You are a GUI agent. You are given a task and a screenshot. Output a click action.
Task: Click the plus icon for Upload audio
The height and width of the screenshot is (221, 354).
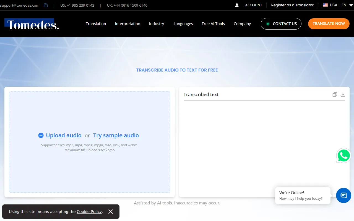(x=41, y=135)
